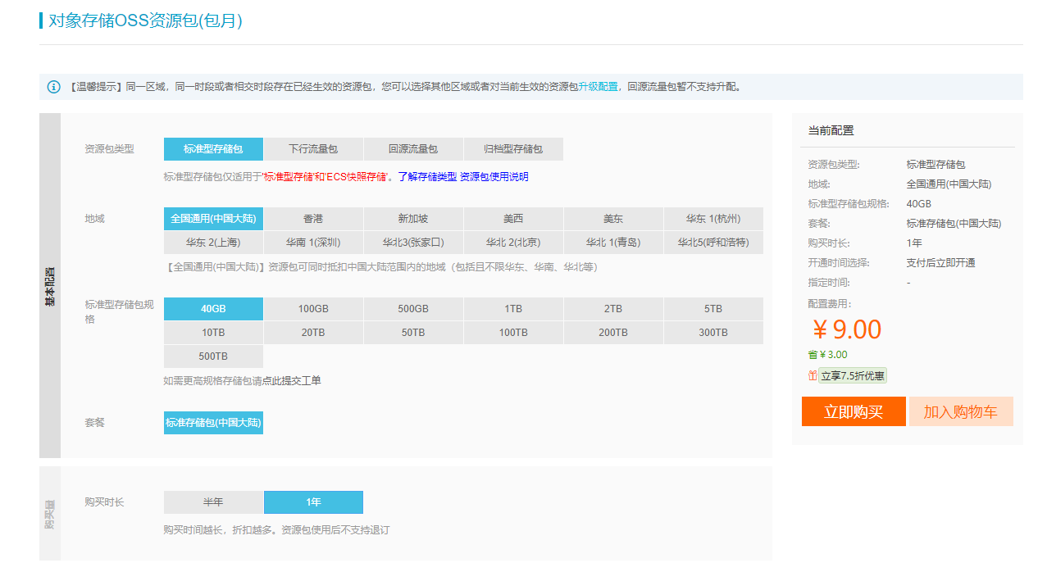Select 标准型存储包 resource package type
Viewport: 1047px width, 572px height.
213,149
